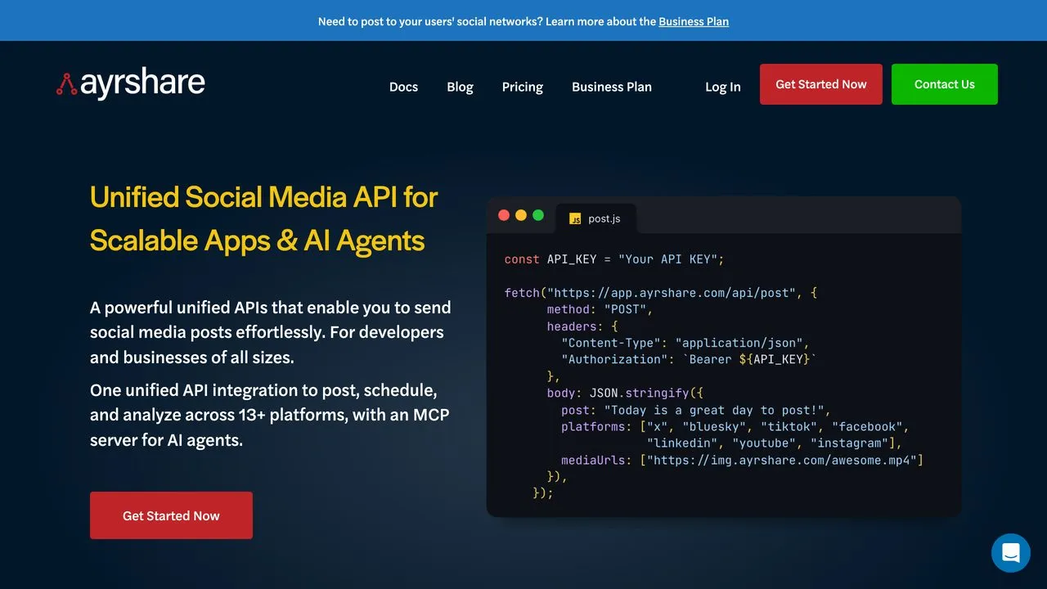Click the 'Scalable Apps & AI Agents' heading line
The width and height of the screenshot is (1047, 589).
[257, 241]
